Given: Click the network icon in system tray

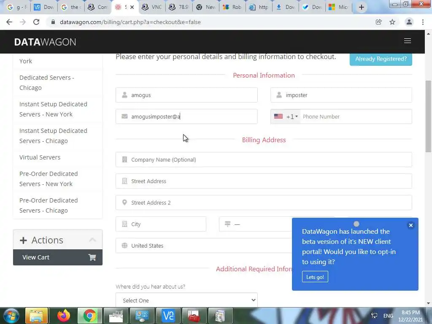Looking at the screenshot, I should coord(374,316).
